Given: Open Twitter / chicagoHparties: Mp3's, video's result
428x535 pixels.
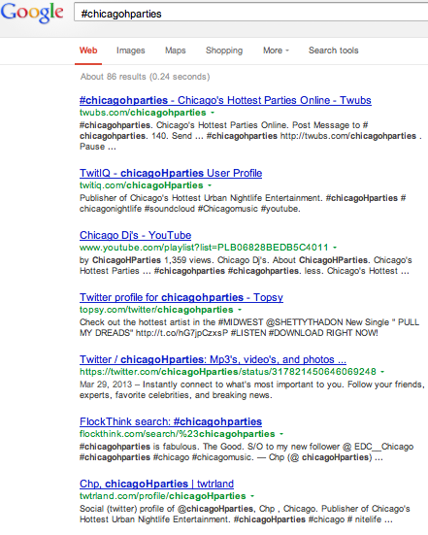Looking at the screenshot, I should tap(213, 359).
